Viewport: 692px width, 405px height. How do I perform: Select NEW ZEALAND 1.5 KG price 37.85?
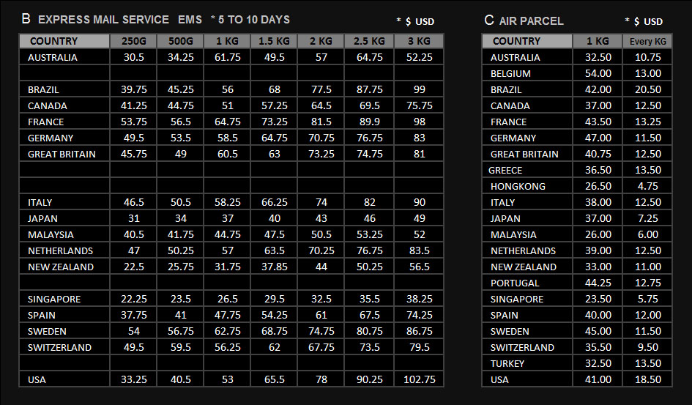(x=274, y=267)
